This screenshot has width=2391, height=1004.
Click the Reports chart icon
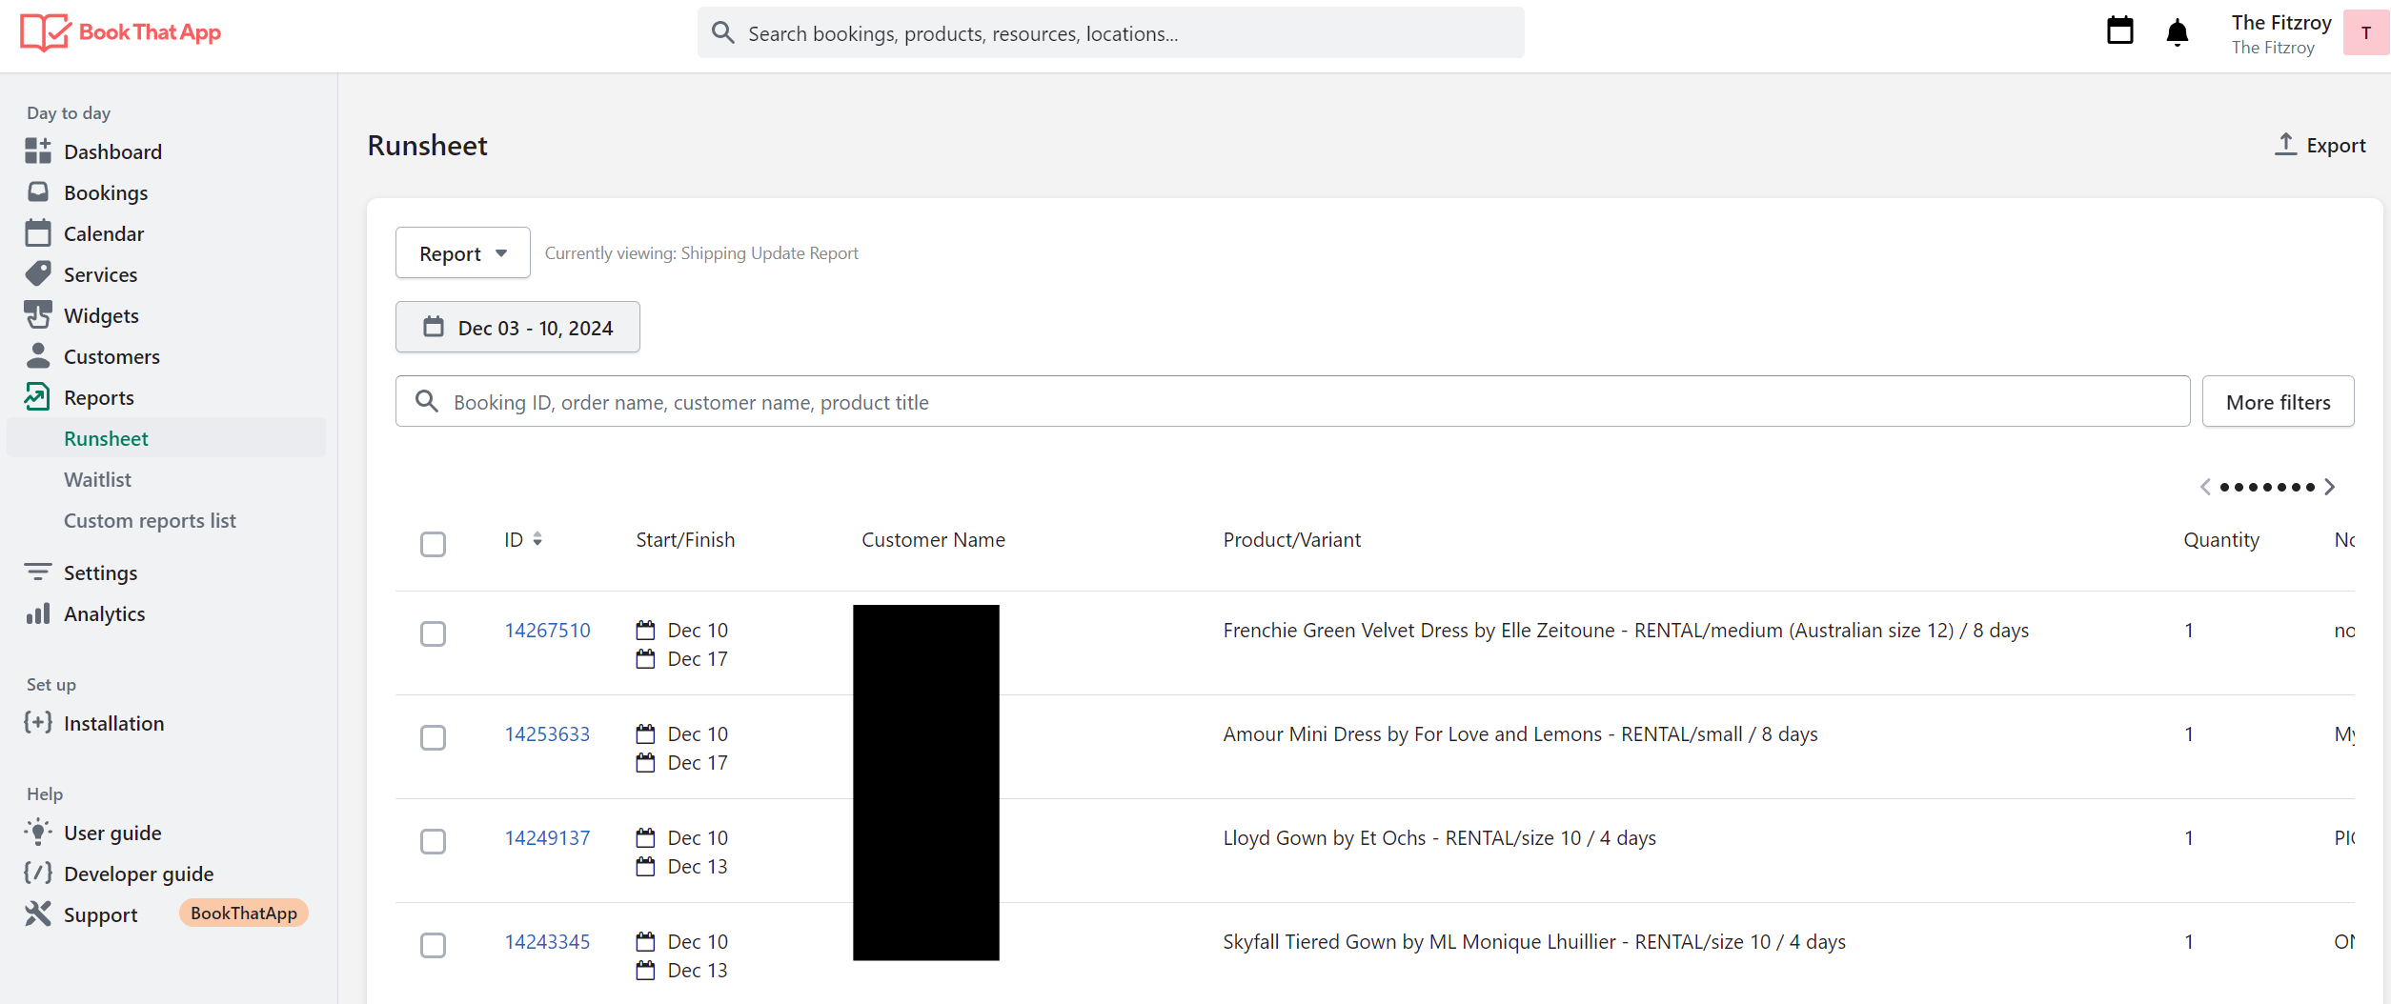point(37,396)
